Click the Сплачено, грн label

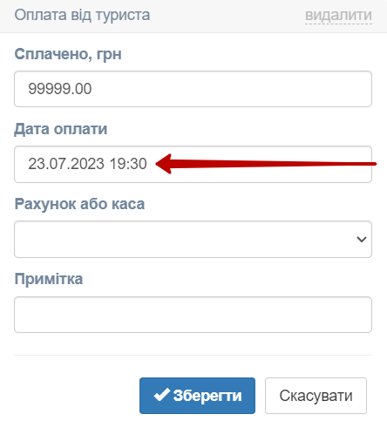tap(68, 54)
